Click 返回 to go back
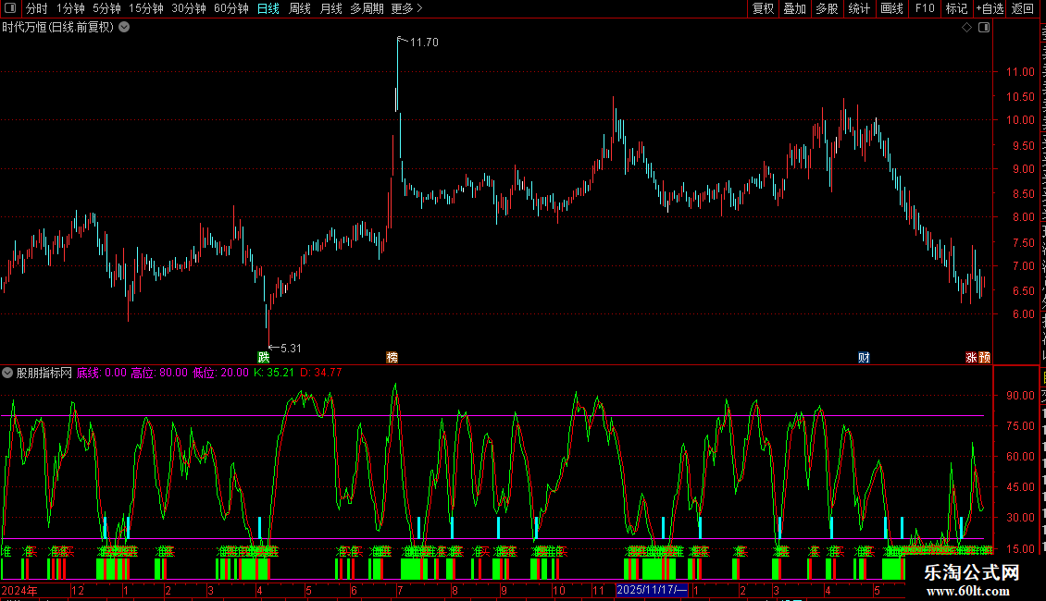Viewport: 1046px width, 601px height. point(1022,8)
